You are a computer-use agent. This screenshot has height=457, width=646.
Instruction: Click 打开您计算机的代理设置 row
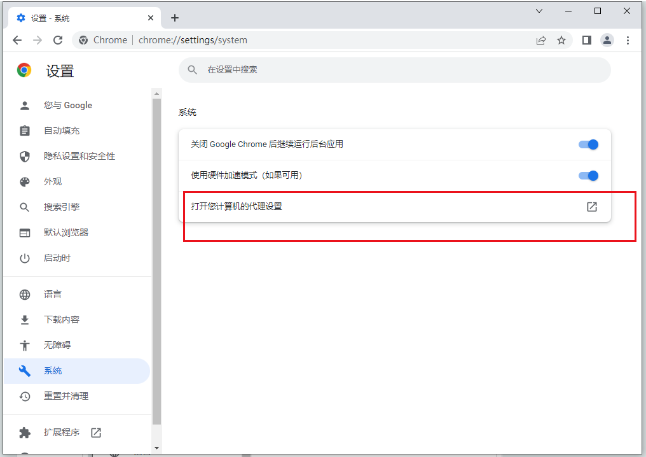395,207
